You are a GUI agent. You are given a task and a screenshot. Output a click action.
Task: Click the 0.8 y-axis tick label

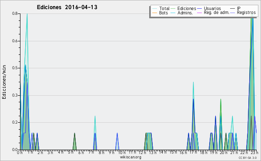click(x=15, y=13)
